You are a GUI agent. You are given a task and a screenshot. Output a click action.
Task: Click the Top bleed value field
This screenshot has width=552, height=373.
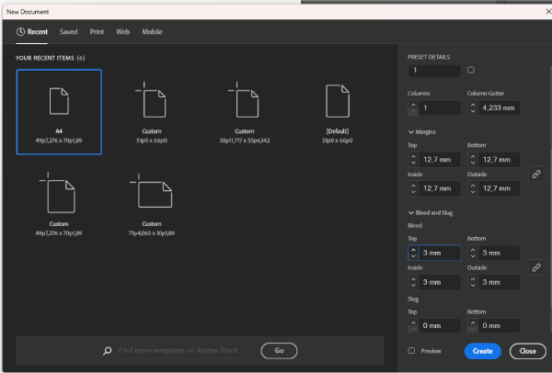coord(441,253)
